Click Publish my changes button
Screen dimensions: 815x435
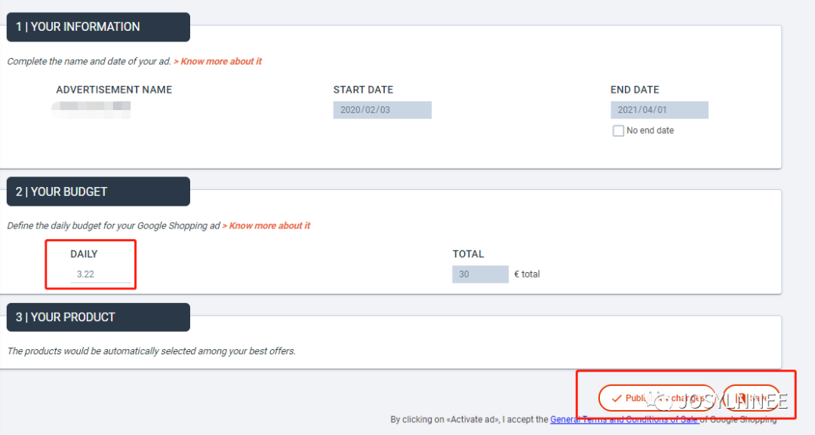click(x=657, y=398)
